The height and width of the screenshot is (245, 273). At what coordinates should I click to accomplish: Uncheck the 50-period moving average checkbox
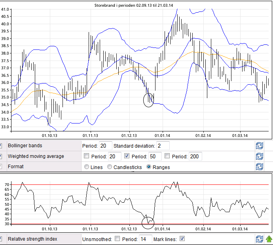click(127, 156)
